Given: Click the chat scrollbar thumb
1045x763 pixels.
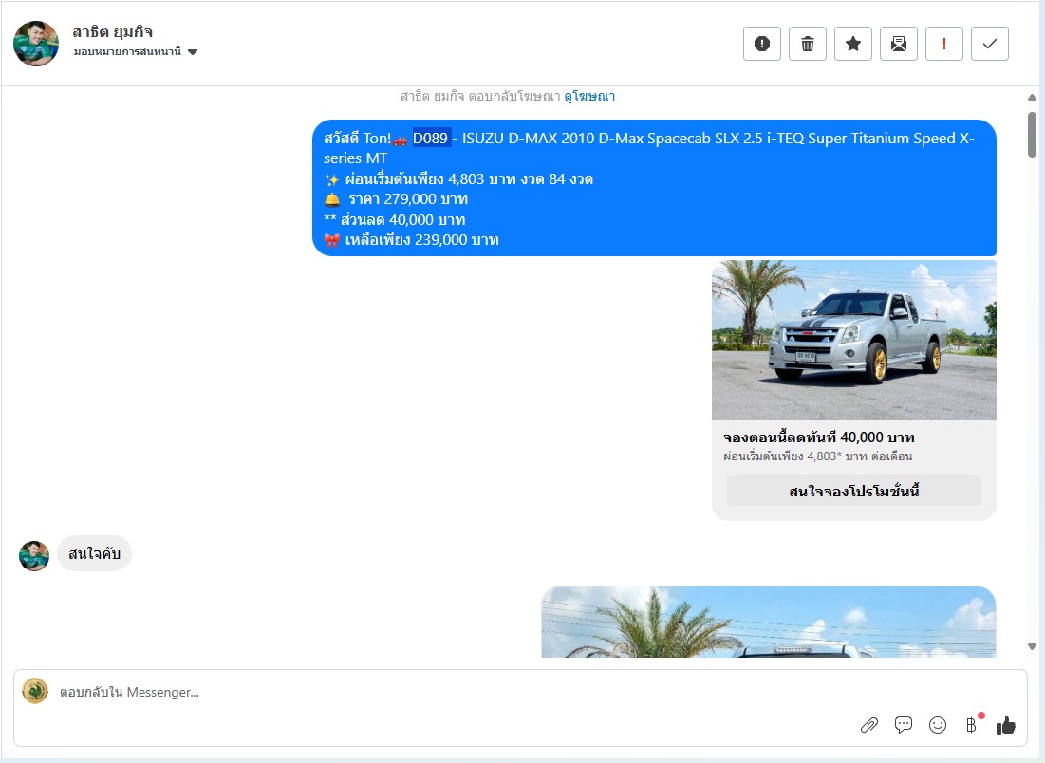Looking at the screenshot, I should (x=1032, y=135).
